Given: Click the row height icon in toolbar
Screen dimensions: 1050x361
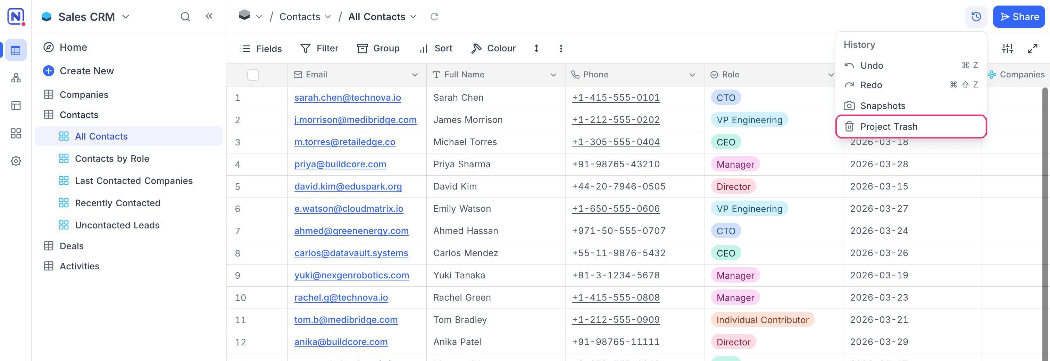Looking at the screenshot, I should (x=536, y=49).
